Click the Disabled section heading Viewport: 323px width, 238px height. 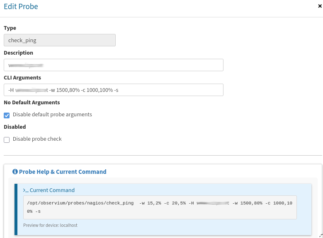pyautogui.click(x=15, y=127)
